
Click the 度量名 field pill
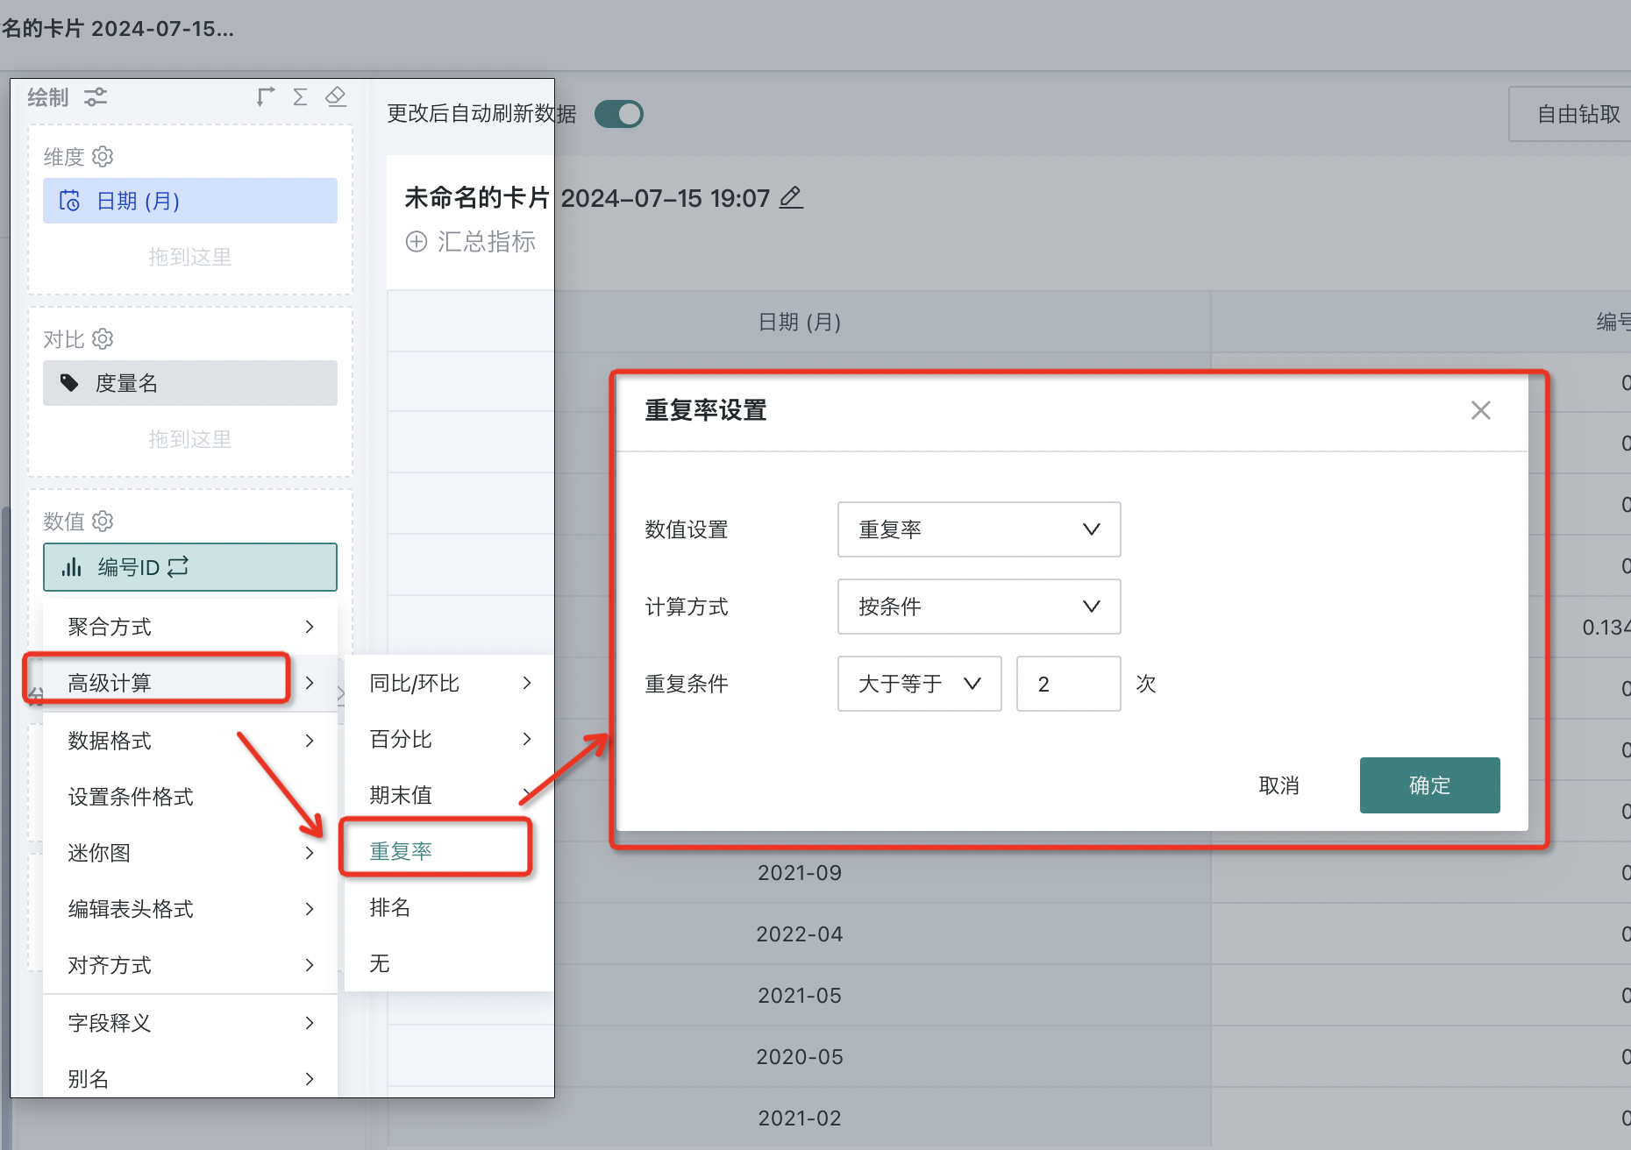tap(190, 383)
